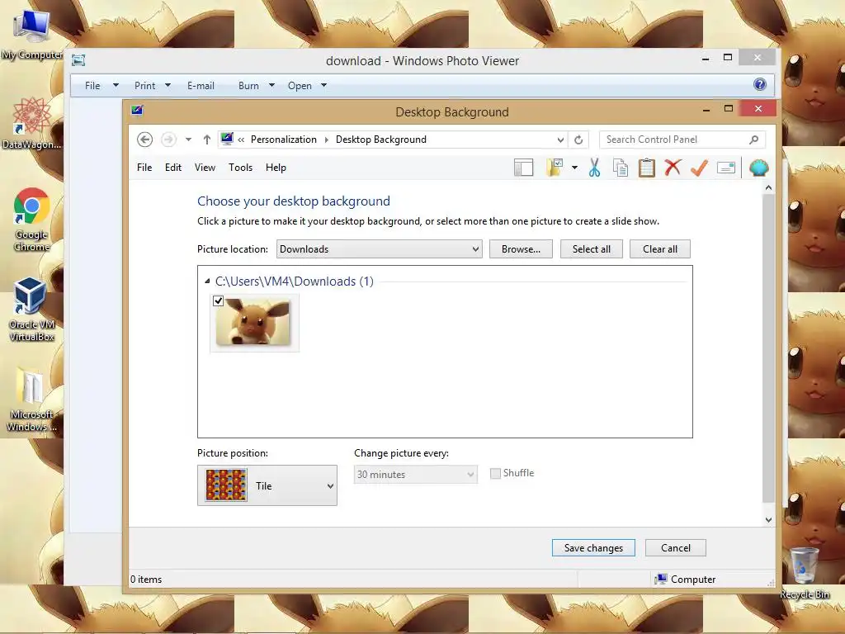Open Photo Viewer File menu
845x634 pixels.
coord(101,86)
